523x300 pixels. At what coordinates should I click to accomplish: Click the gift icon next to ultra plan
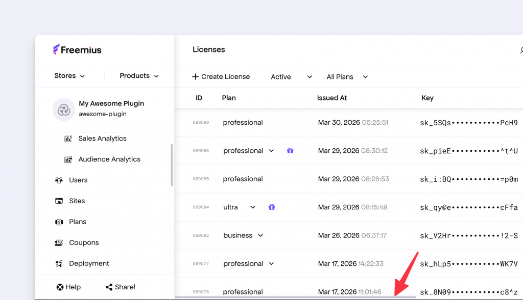click(271, 207)
